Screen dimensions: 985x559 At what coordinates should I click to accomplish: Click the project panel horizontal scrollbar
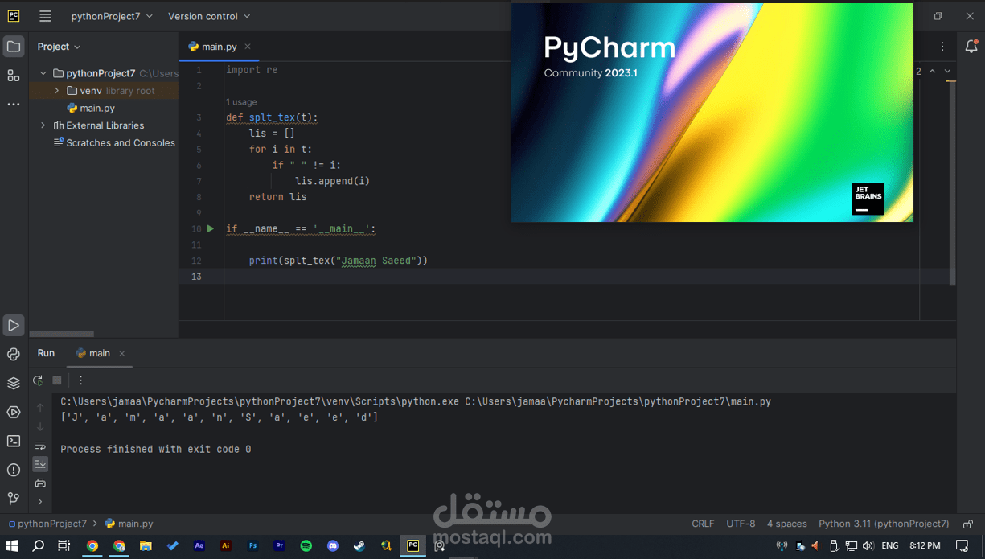62,334
